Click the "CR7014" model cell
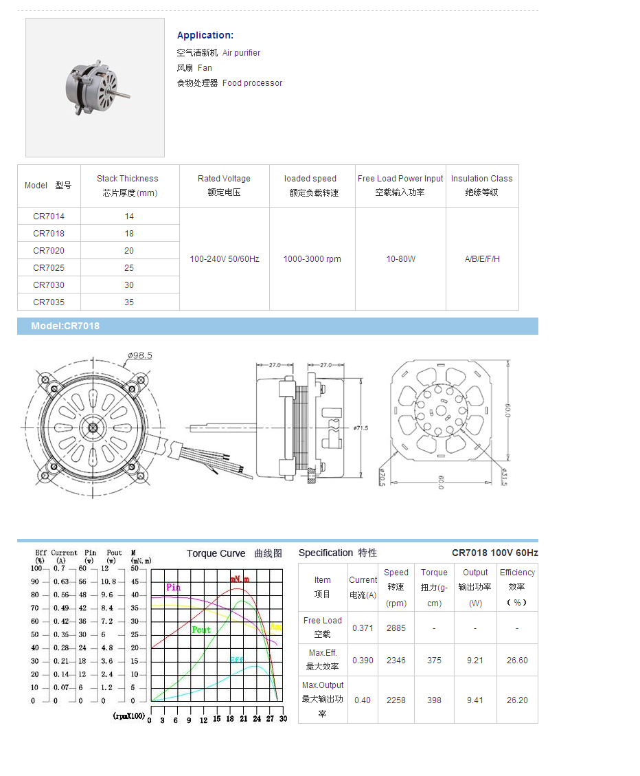This screenshot has width=640, height=776. pyautogui.click(x=49, y=217)
